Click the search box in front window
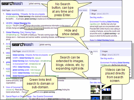The image size is (134, 100). click(70, 44)
